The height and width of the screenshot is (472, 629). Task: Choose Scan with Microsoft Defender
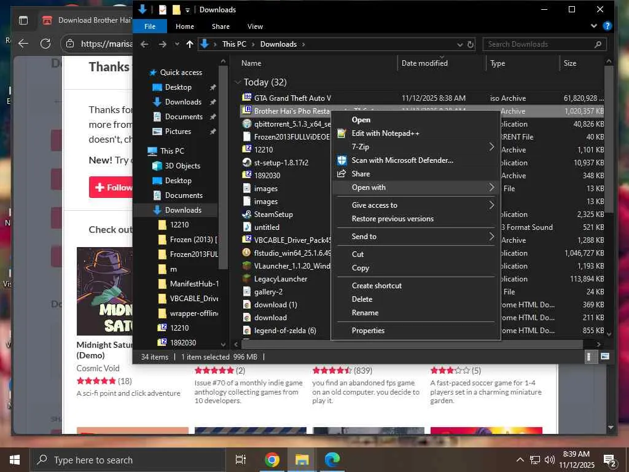point(416,160)
